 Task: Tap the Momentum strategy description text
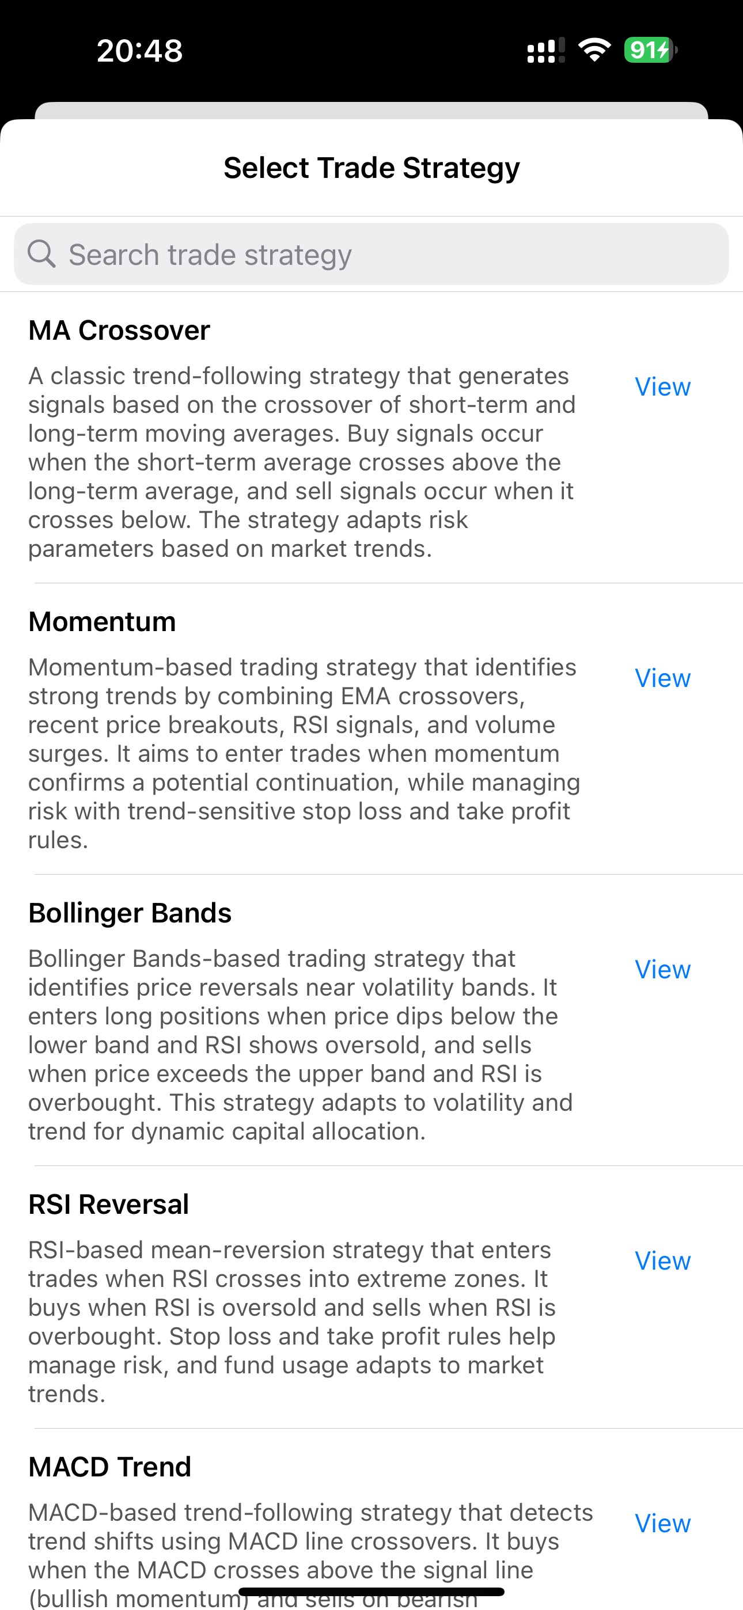point(304,753)
